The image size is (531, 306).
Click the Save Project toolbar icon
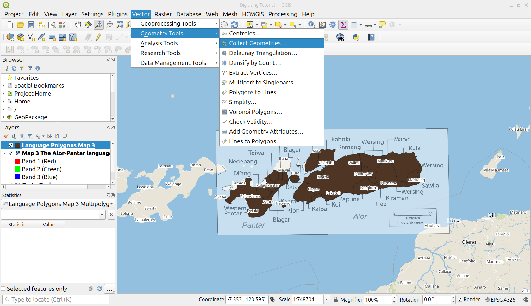coord(31,25)
